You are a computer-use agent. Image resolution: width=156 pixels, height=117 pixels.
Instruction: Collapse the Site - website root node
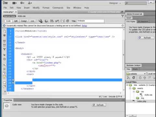[127, 85]
